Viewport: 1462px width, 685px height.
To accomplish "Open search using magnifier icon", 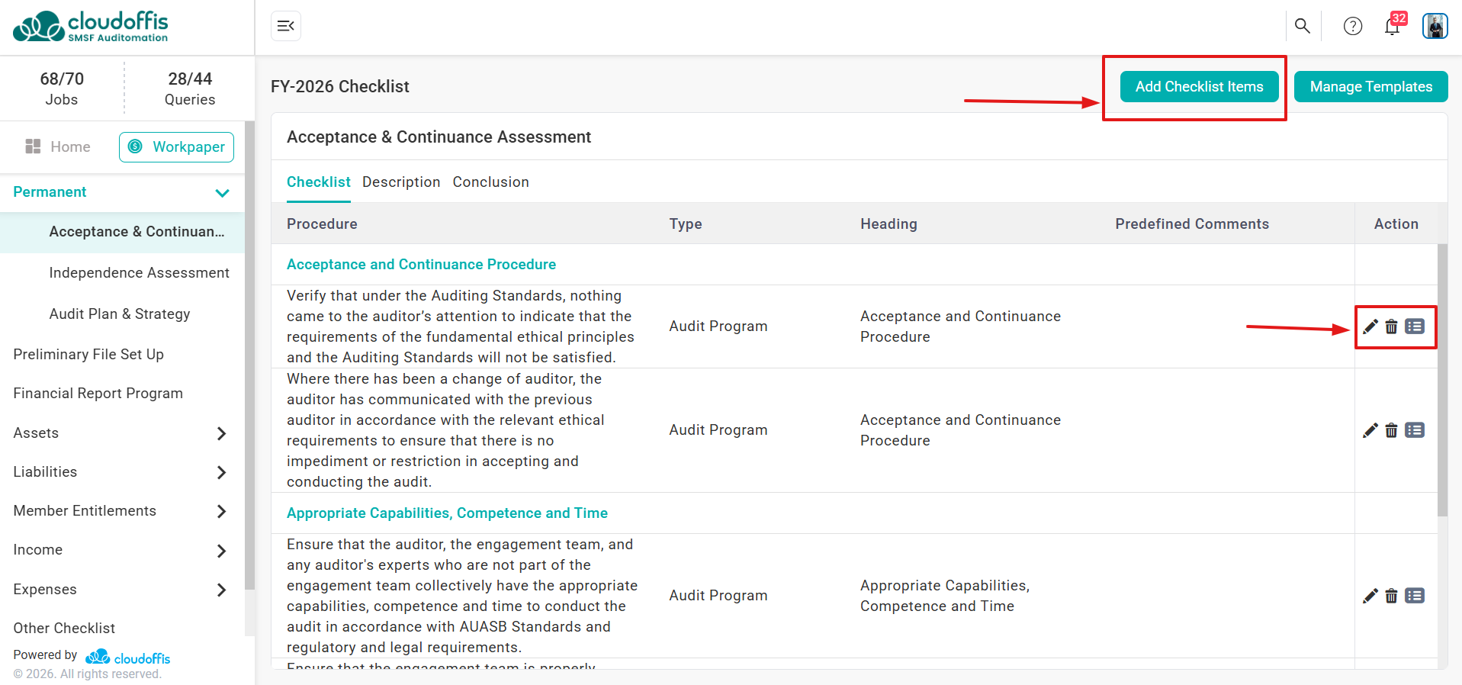I will (x=1303, y=26).
